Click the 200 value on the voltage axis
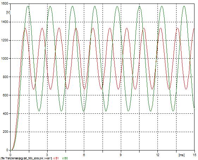The width and height of the screenshot is (198, 160). click(5, 132)
